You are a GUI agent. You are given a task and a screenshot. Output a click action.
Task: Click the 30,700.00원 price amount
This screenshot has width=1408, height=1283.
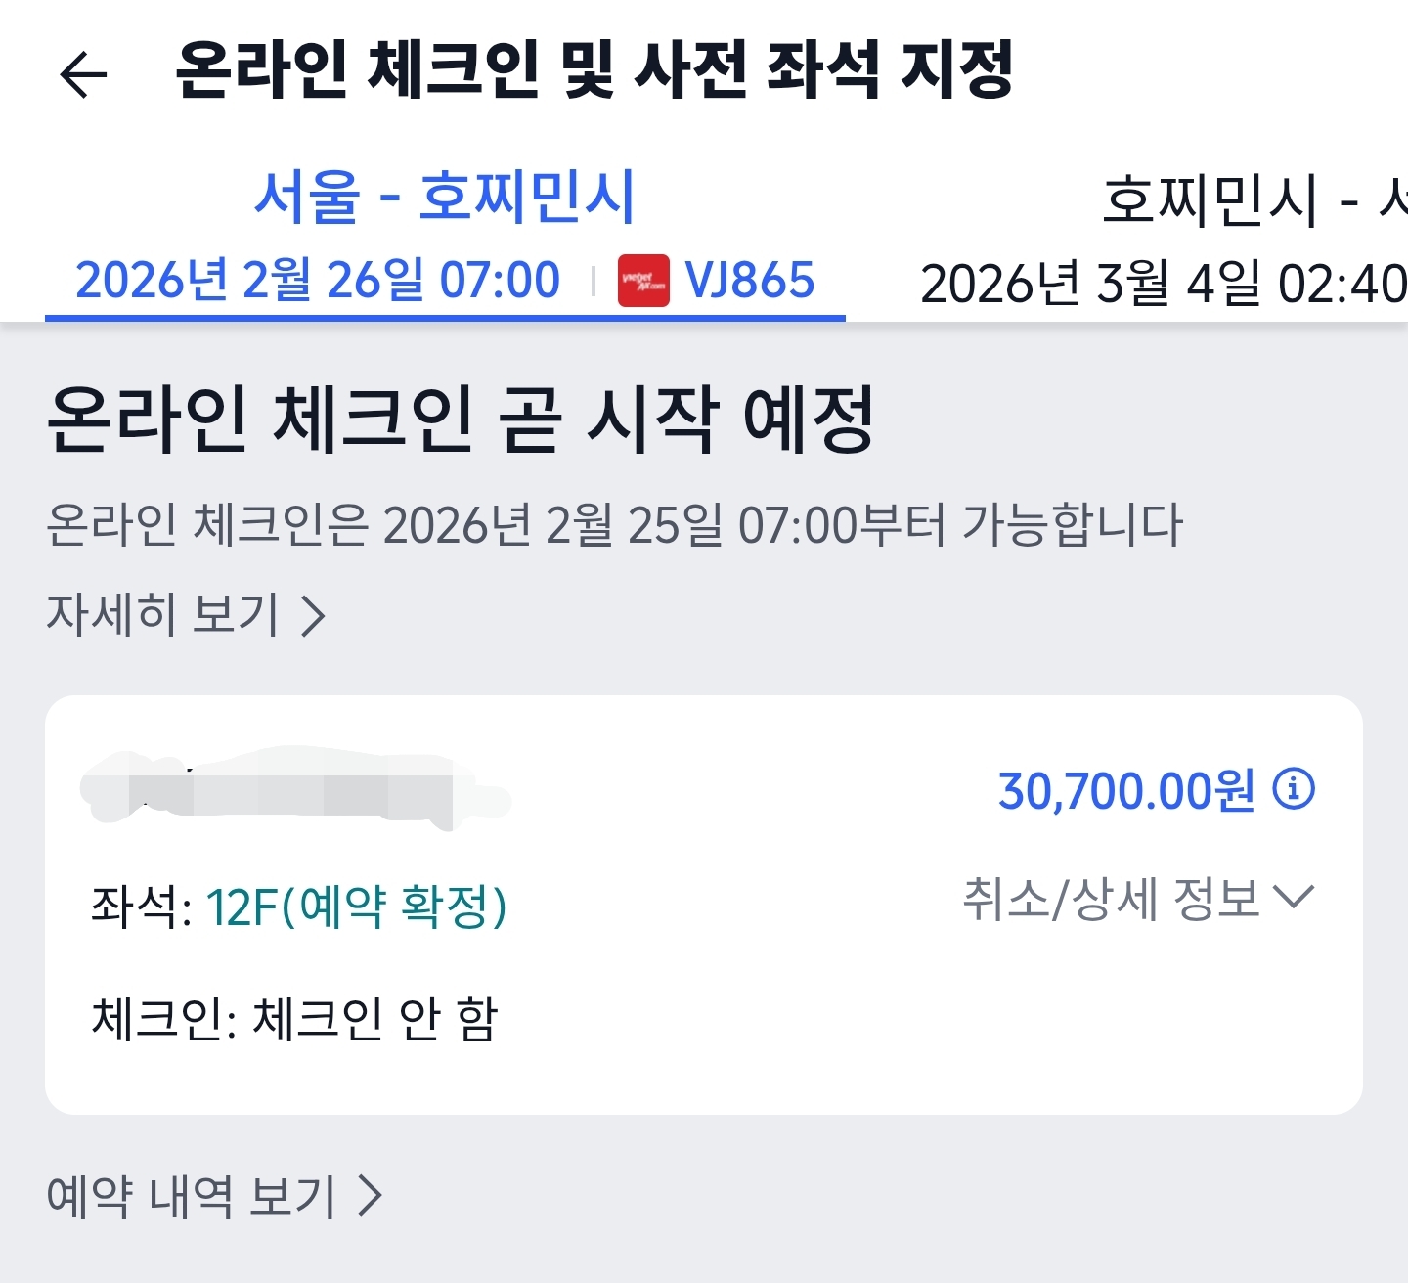[x=1125, y=790]
